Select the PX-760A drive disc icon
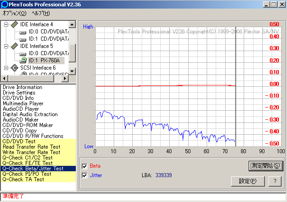 click(23, 60)
